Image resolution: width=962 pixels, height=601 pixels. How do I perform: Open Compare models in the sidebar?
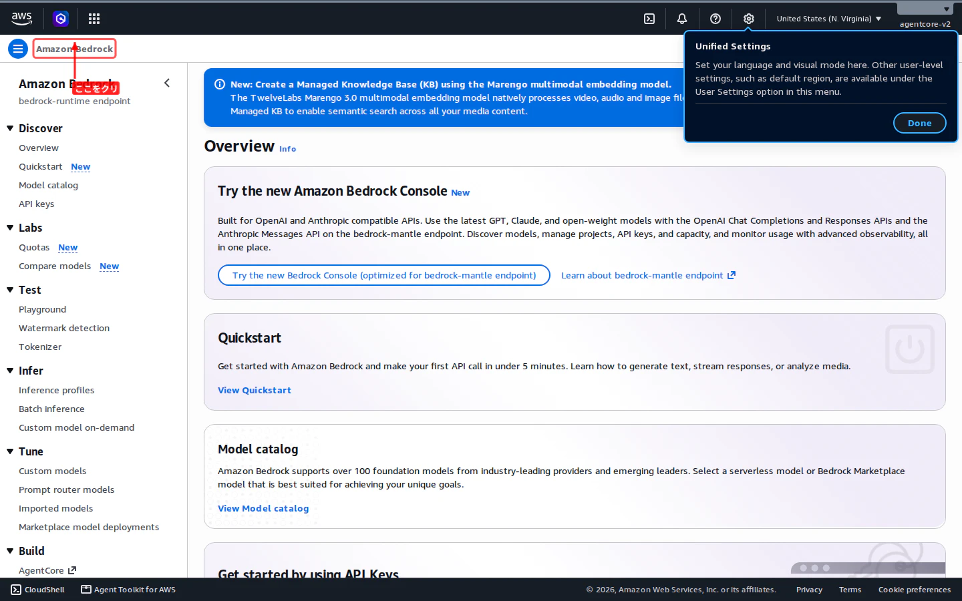[x=55, y=266]
